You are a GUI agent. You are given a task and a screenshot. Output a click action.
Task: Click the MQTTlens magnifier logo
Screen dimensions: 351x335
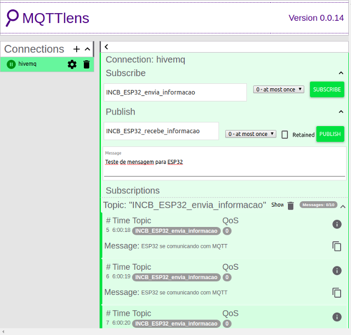point(12,18)
